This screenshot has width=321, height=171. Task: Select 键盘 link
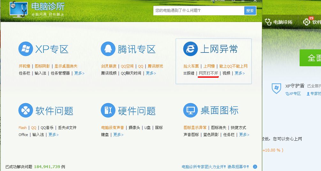105,135
